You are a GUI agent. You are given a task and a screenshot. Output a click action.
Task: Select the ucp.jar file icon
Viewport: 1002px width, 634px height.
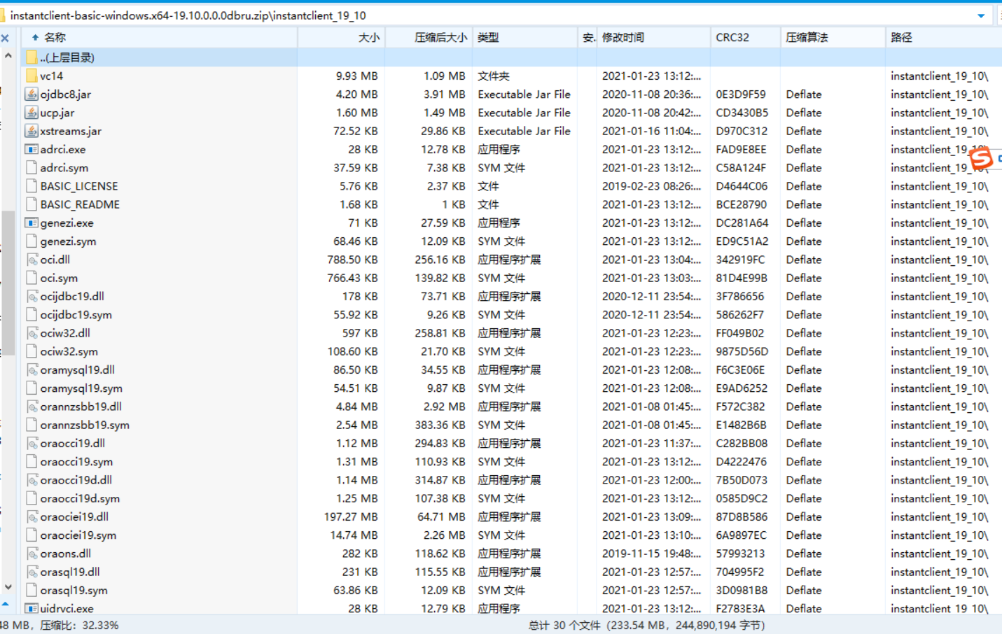tap(32, 113)
